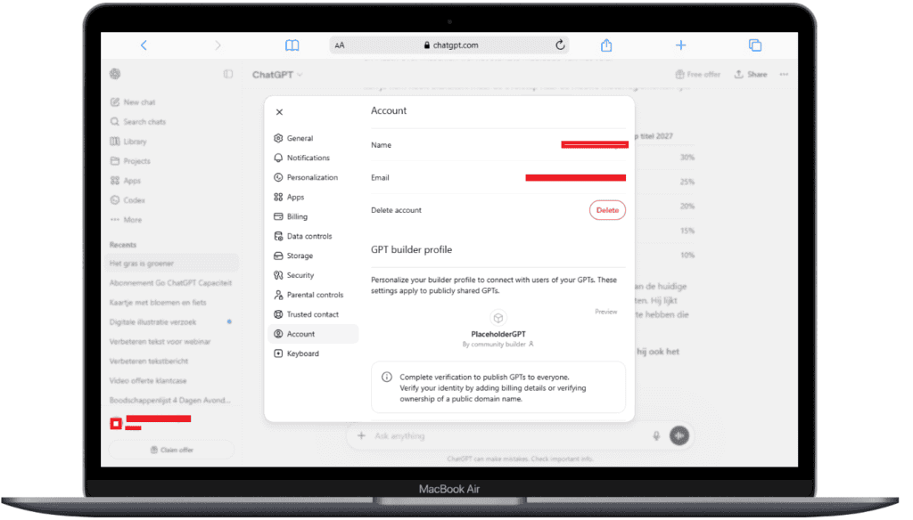Select Personalization settings tab

point(313,177)
